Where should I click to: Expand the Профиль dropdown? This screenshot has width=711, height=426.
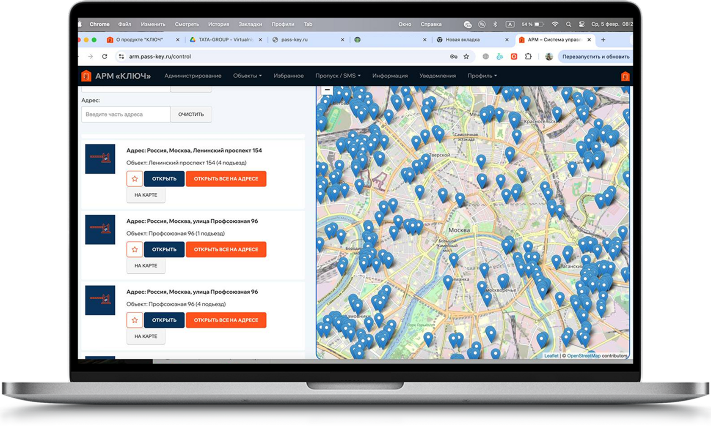click(482, 76)
